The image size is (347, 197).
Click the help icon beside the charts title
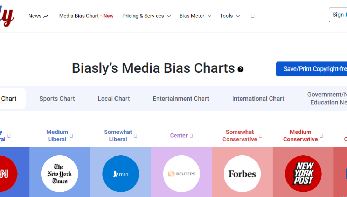pyautogui.click(x=240, y=69)
